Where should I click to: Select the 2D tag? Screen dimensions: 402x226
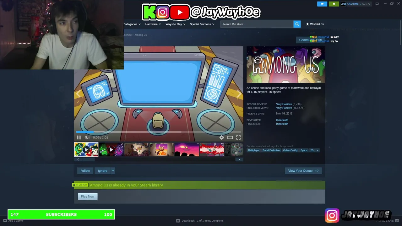312,150
